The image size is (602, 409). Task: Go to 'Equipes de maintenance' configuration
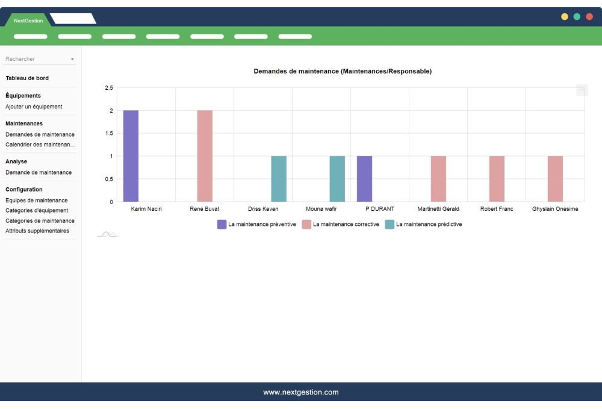[x=36, y=200]
